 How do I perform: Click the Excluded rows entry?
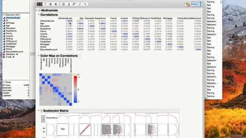coord(16,90)
